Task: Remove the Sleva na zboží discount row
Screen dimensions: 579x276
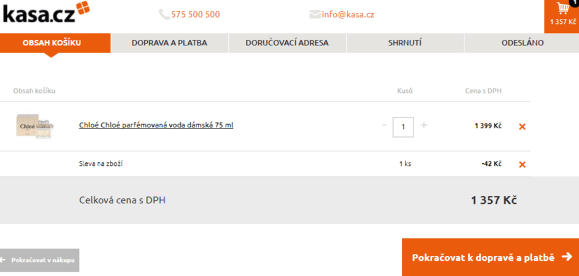Action: pyautogui.click(x=522, y=165)
